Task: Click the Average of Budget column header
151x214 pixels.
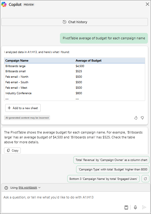Action: [x=88, y=61]
